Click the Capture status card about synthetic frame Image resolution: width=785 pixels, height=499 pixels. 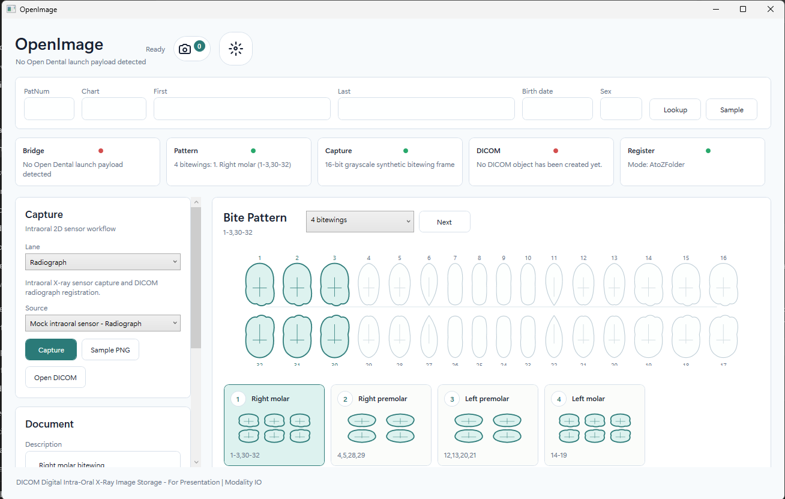[390, 162]
